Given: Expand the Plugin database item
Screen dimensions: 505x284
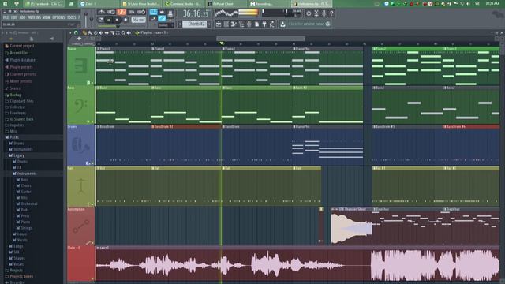Looking at the screenshot, I should pos(20,60).
